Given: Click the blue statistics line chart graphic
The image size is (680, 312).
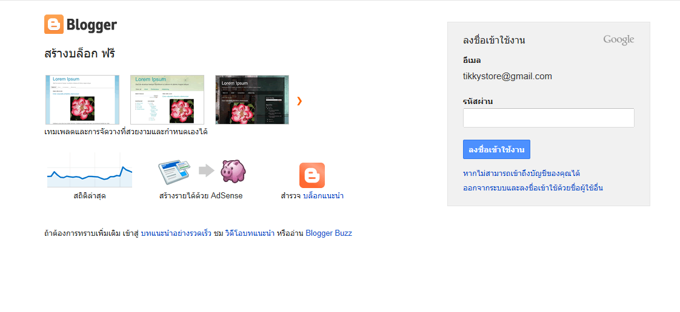Looking at the screenshot, I should [x=90, y=170].
